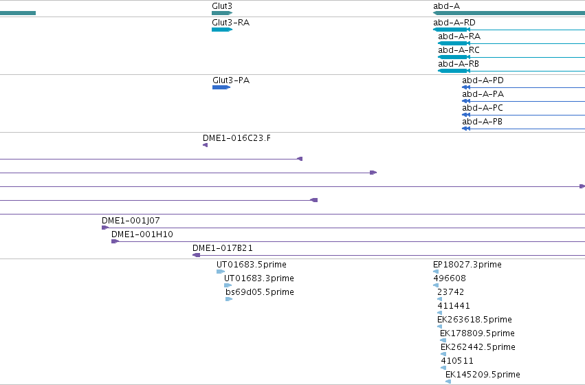
Task: Select the DME1-001H10 clone end marker
Action: click(x=115, y=241)
